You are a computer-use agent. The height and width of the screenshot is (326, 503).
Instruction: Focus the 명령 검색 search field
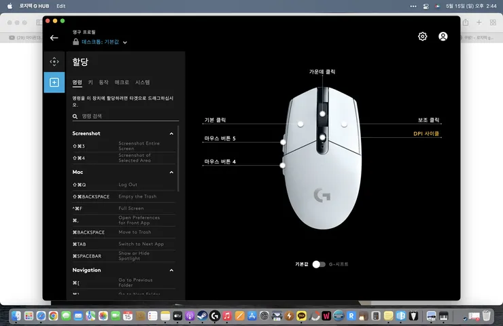pos(126,116)
